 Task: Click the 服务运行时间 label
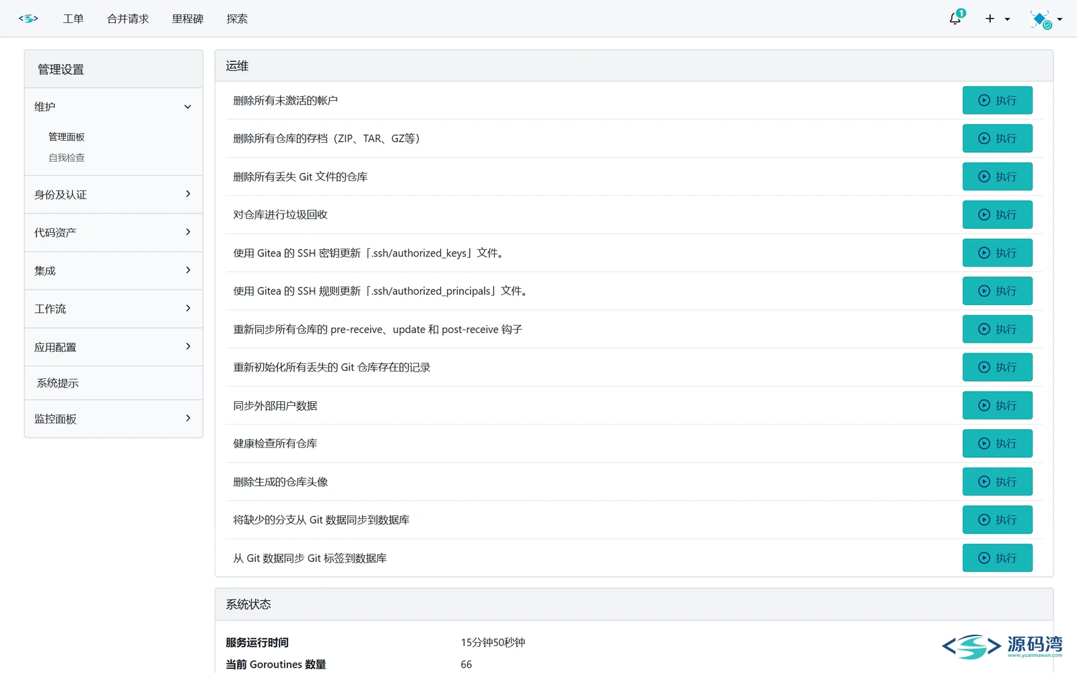click(x=257, y=643)
